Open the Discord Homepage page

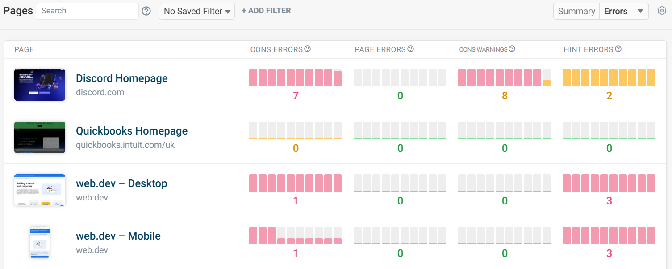click(x=121, y=78)
